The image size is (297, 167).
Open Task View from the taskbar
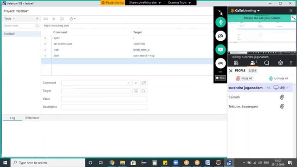tap(101, 163)
